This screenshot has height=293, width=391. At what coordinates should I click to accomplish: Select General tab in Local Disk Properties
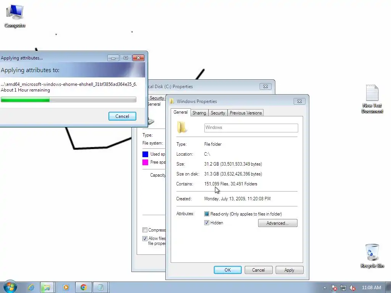pos(154,104)
